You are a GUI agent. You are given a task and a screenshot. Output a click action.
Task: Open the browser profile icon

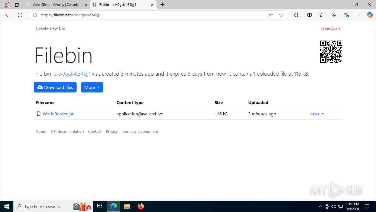[6, 5]
